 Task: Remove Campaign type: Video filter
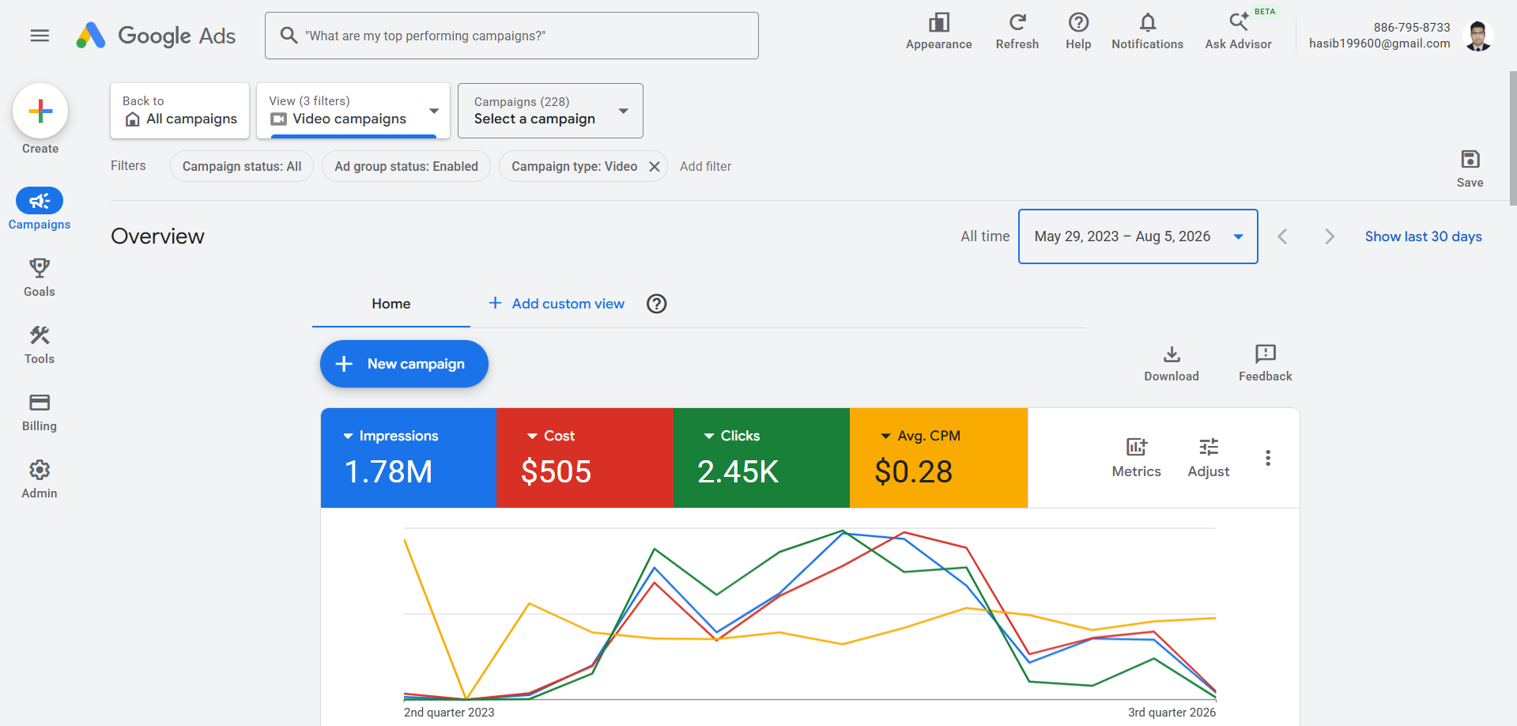[x=654, y=167]
